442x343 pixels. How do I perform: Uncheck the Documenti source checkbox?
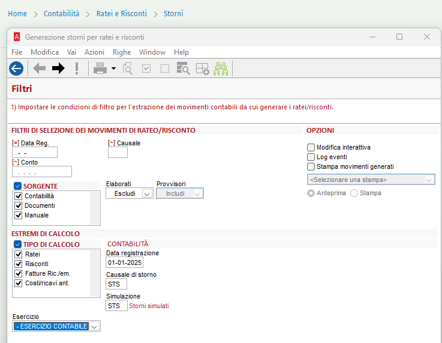(19, 205)
